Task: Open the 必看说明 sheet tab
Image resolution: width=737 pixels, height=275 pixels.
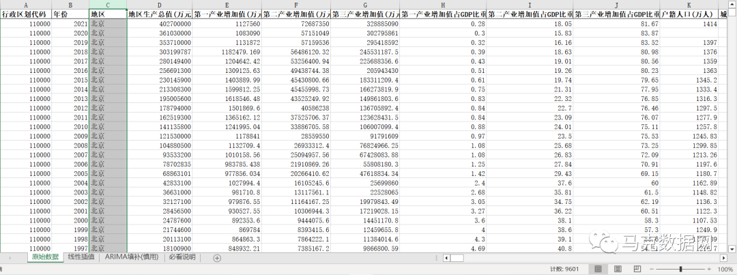Action: click(182, 257)
